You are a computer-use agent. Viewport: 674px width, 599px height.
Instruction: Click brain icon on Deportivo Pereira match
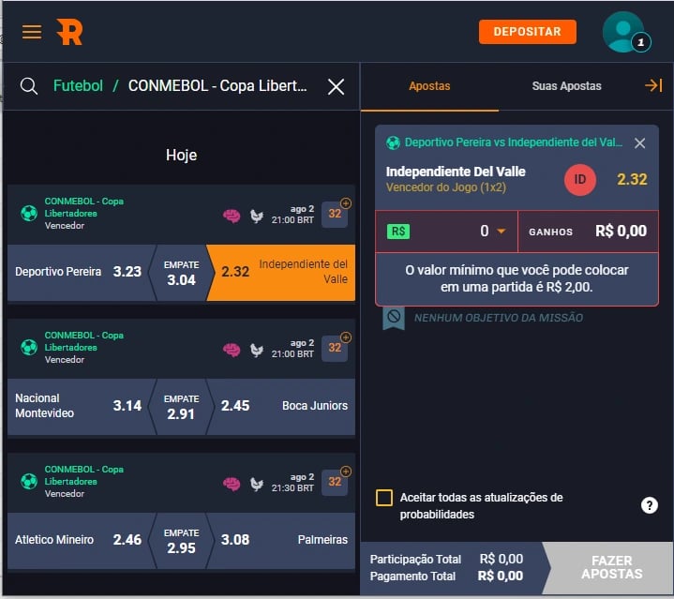(x=232, y=216)
